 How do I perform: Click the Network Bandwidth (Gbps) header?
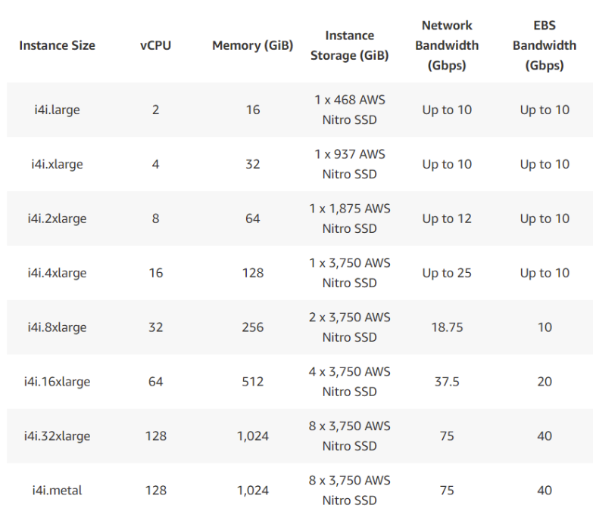[447, 45]
